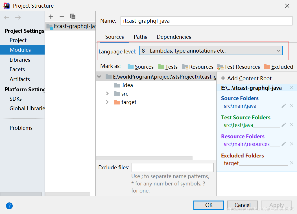Add a new module with the plus icon

click(x=51, y=17)
